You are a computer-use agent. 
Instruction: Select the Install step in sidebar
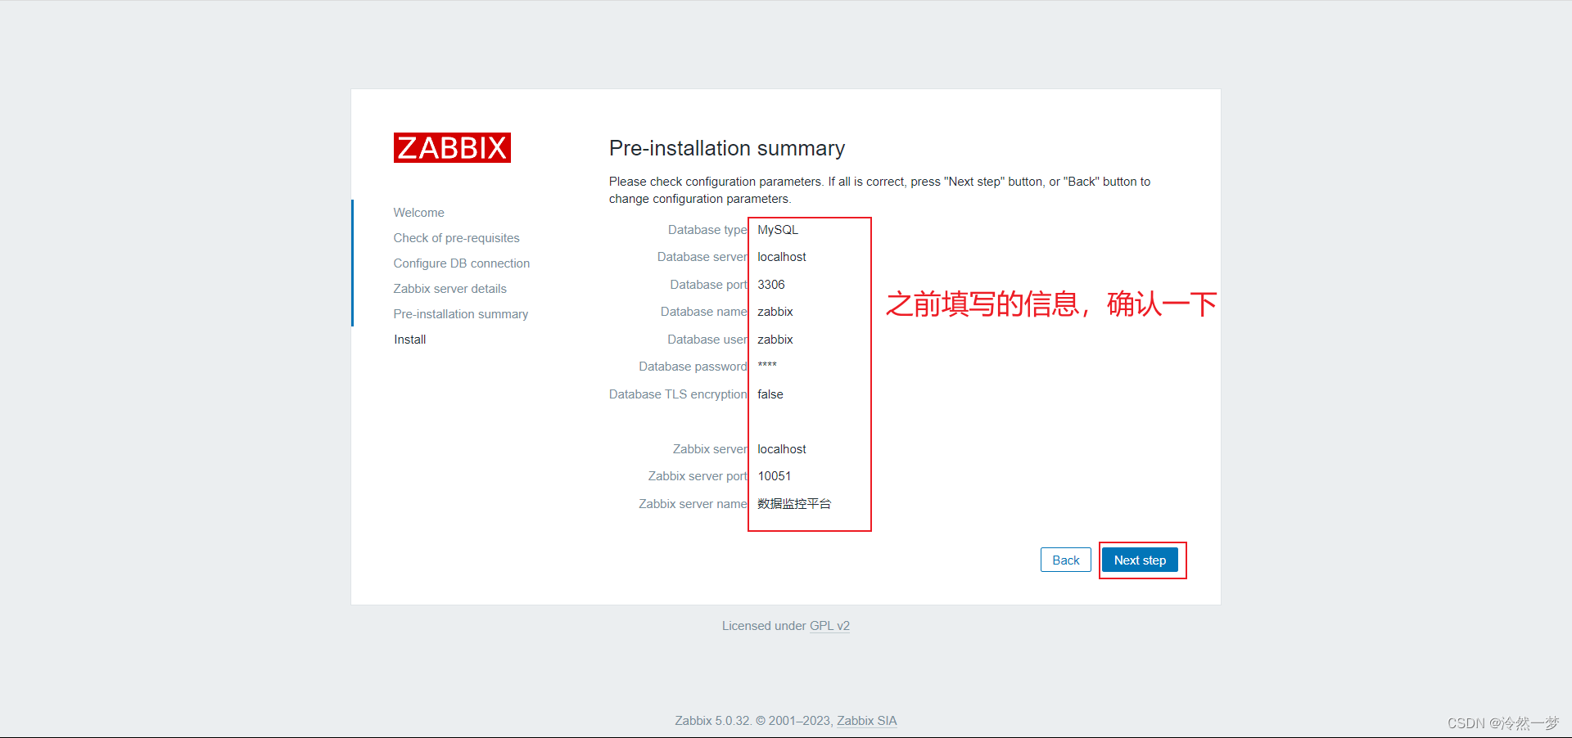click(x=409, y=340)
